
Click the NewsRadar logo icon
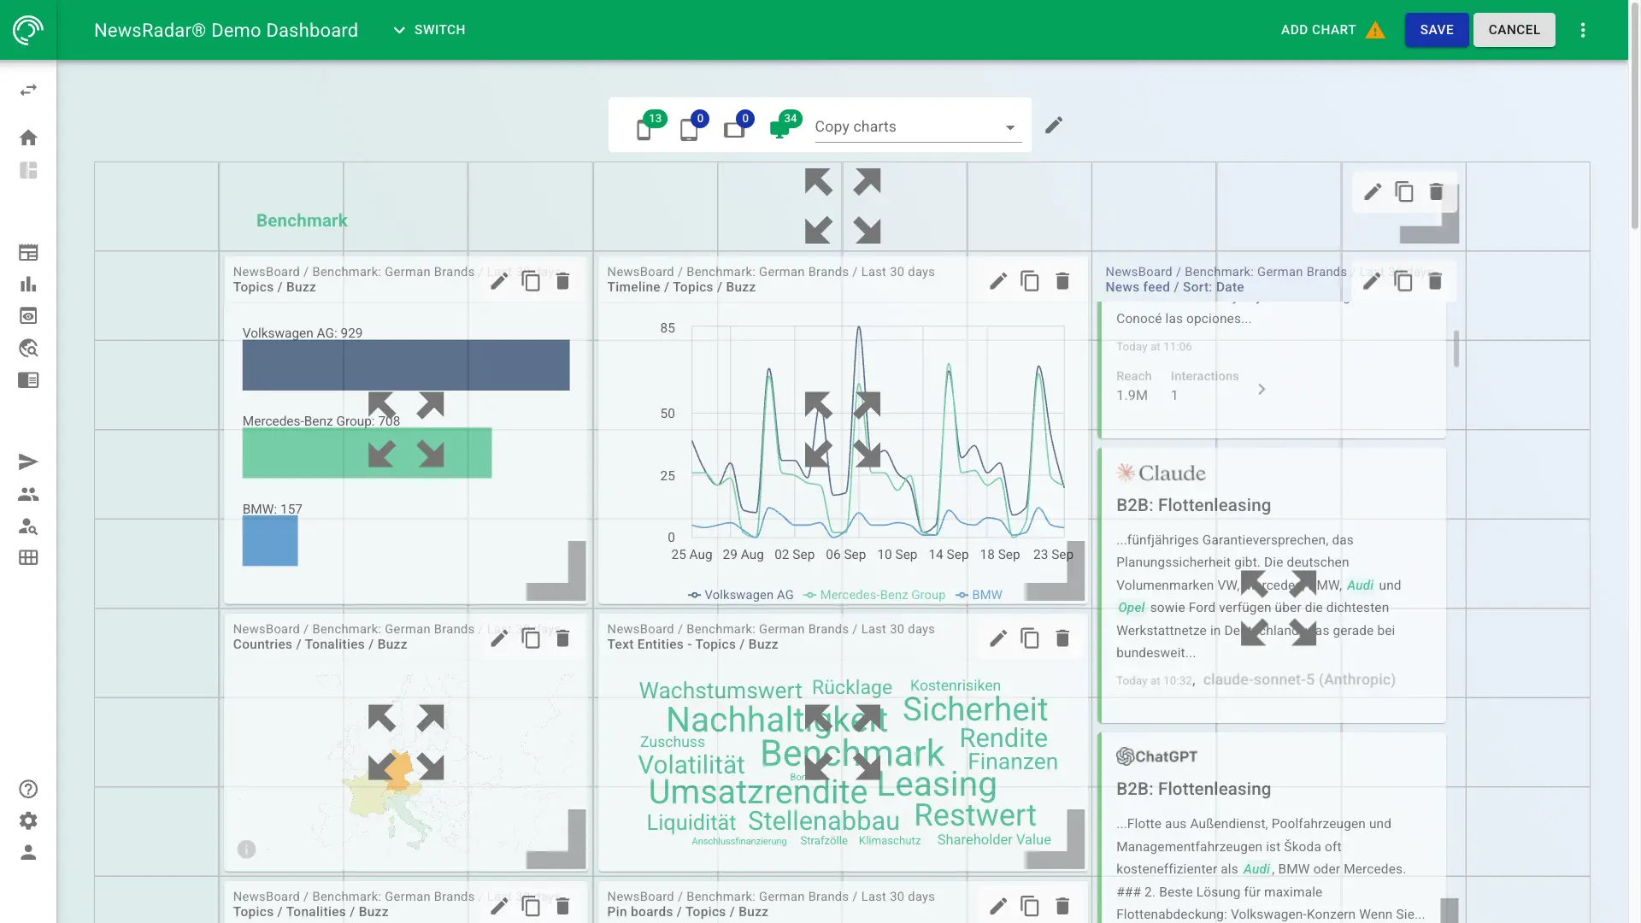(28, 30)
